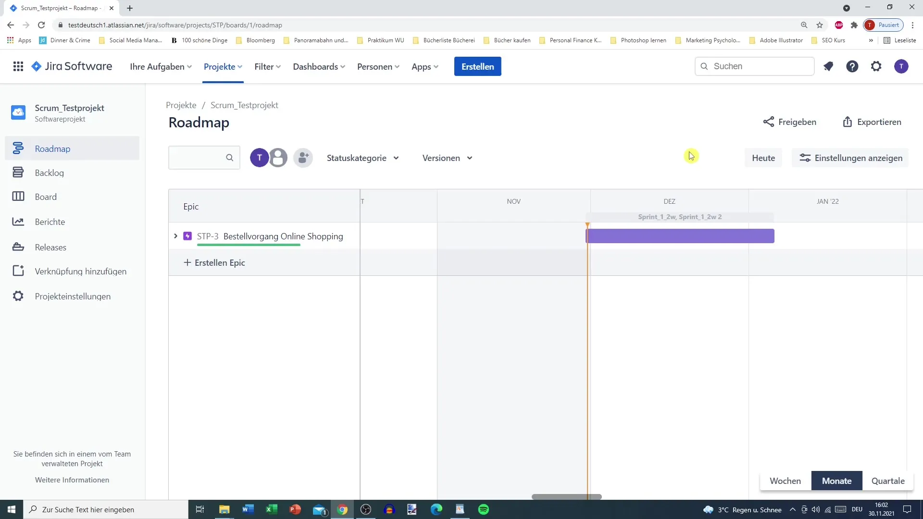Viewport: 923px width, 519px height.
Task: Click the Projekteinstellungen menu item
Action: pos(72,296)
